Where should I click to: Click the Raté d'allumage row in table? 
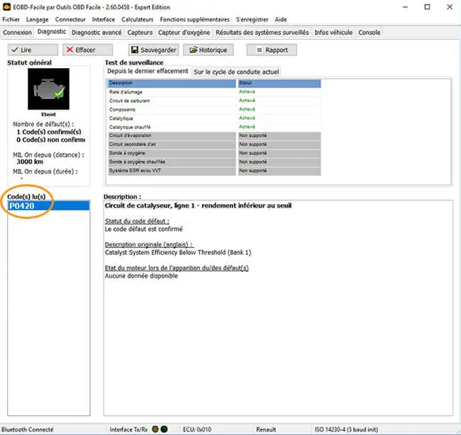(x=172, y=92)
